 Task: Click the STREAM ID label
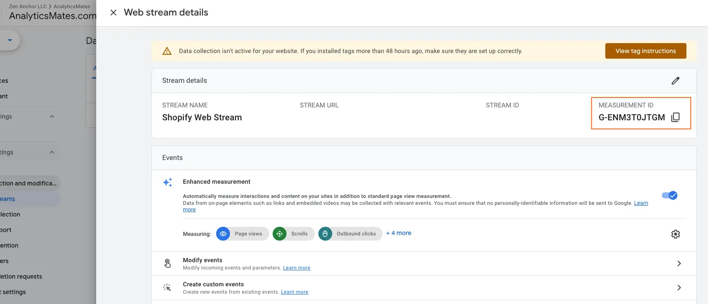502,105
